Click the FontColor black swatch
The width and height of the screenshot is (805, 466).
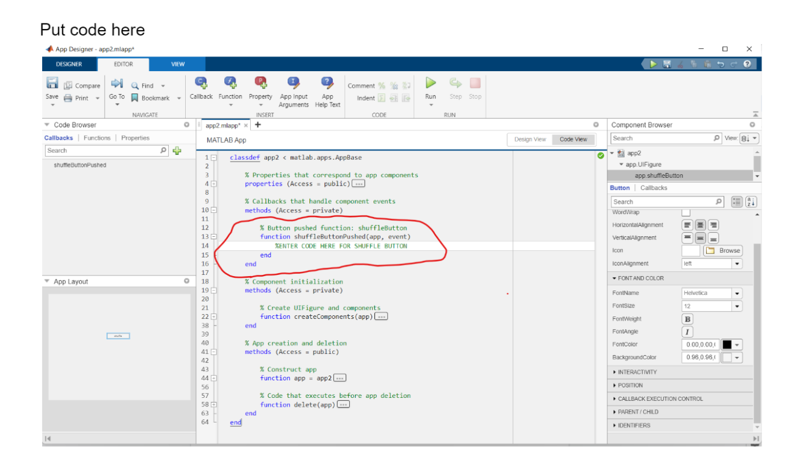727,345
